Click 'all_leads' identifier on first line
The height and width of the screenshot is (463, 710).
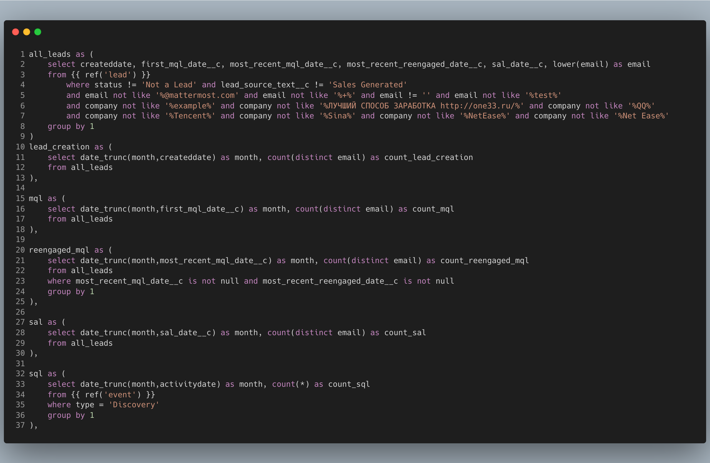50,54
